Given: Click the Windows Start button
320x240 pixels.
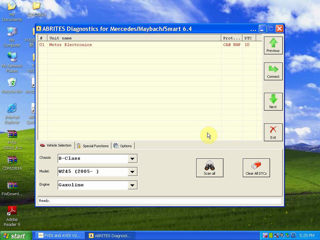Looking at the screenshot, I should (15, 236).
